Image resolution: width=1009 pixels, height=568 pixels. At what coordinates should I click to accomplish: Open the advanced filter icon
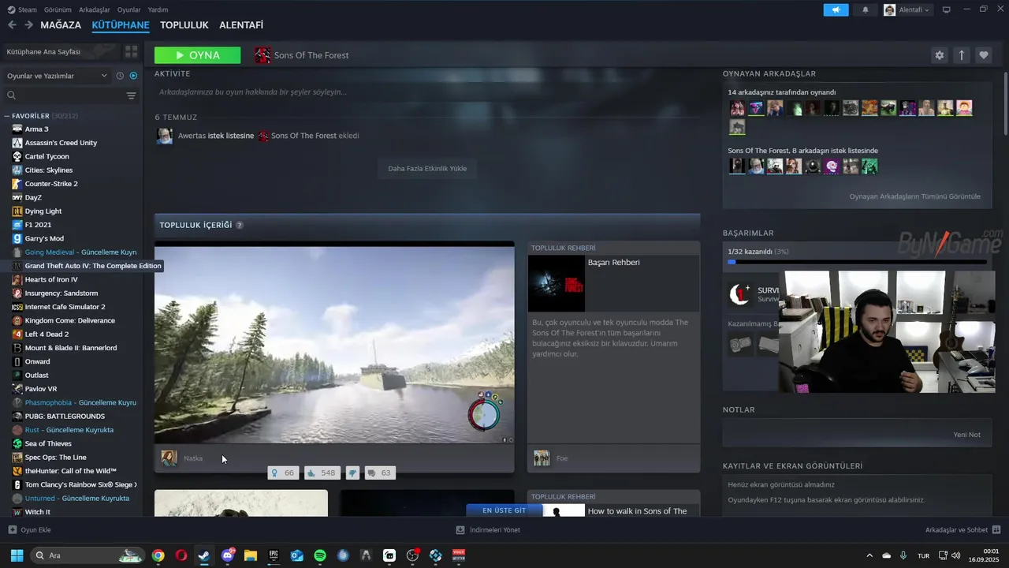pos(132,95)
